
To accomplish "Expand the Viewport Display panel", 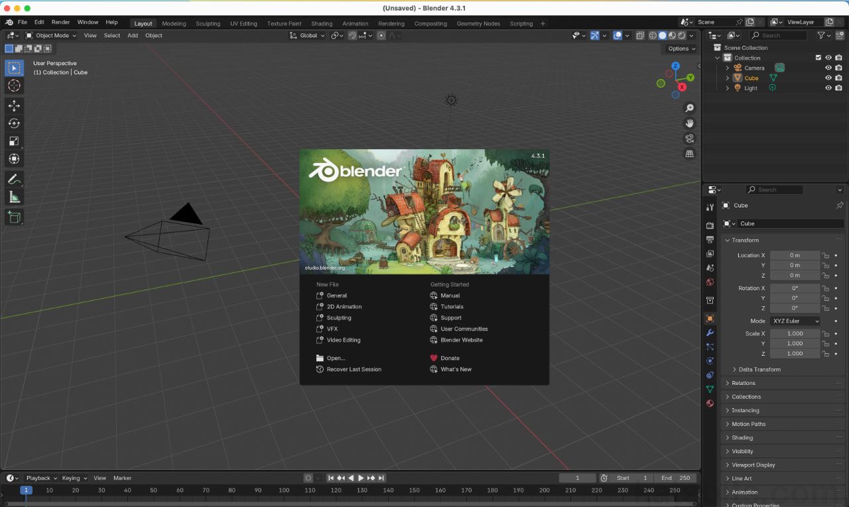I will [753, 465].
